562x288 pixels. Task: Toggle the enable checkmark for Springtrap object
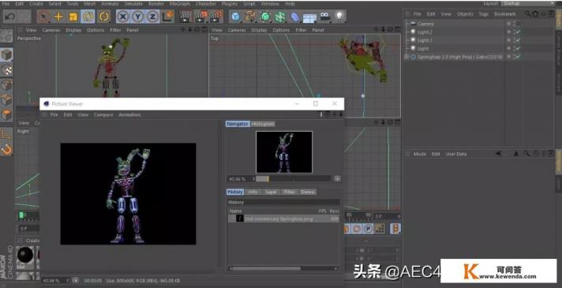click(519, 57)
